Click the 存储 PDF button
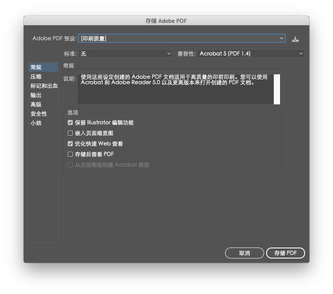The image size is (333, 294). point(286,253)
